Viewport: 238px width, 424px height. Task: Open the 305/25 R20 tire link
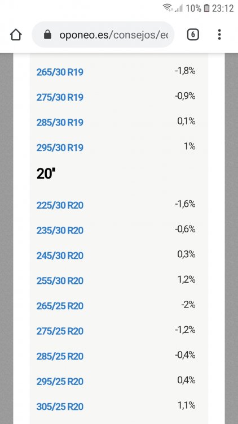(60, 406)
